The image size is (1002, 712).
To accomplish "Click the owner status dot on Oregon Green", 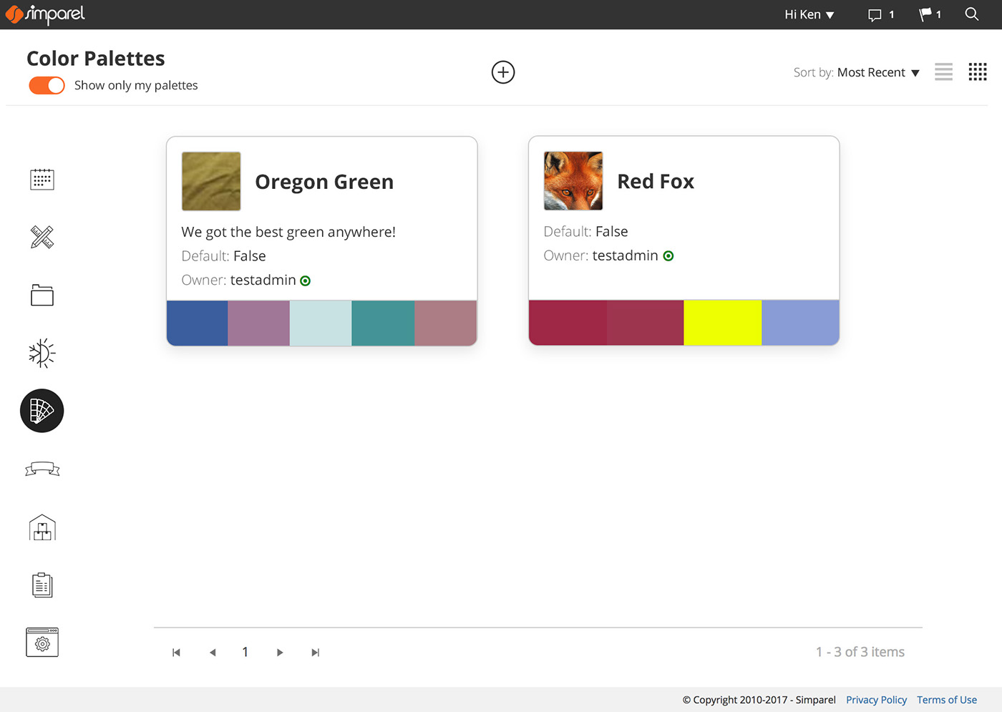I will [x=306, y=281].
